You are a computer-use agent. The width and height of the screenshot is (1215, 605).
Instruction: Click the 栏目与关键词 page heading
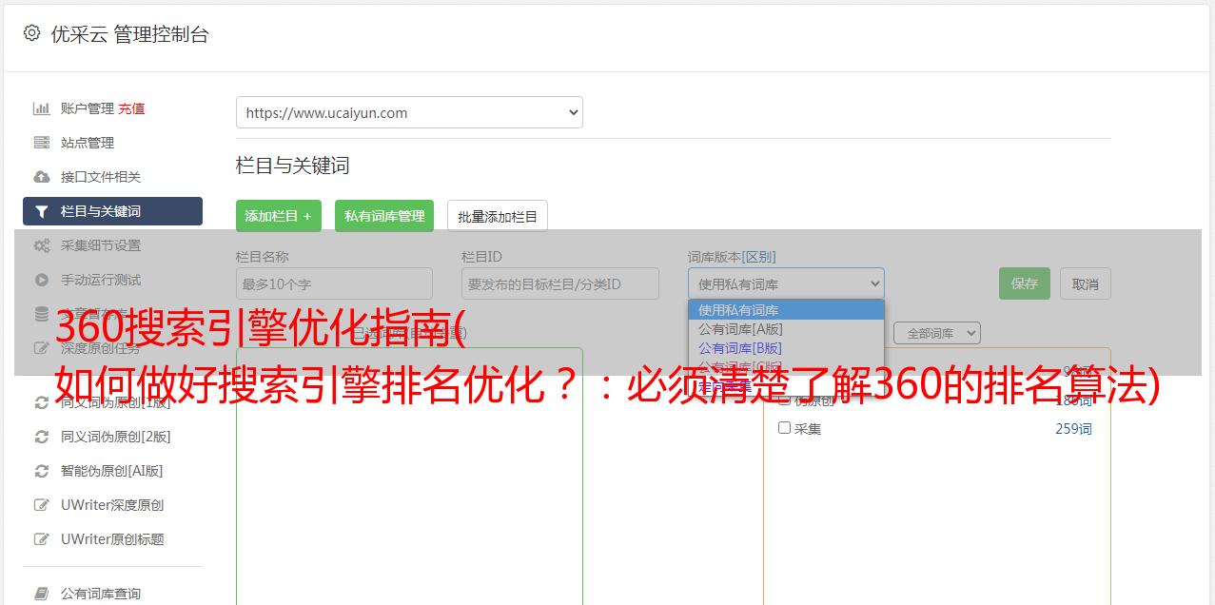point(293,166)
